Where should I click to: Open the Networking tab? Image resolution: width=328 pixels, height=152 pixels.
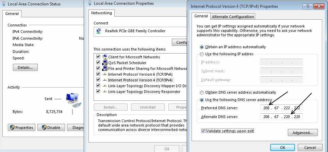coord(101,13)
